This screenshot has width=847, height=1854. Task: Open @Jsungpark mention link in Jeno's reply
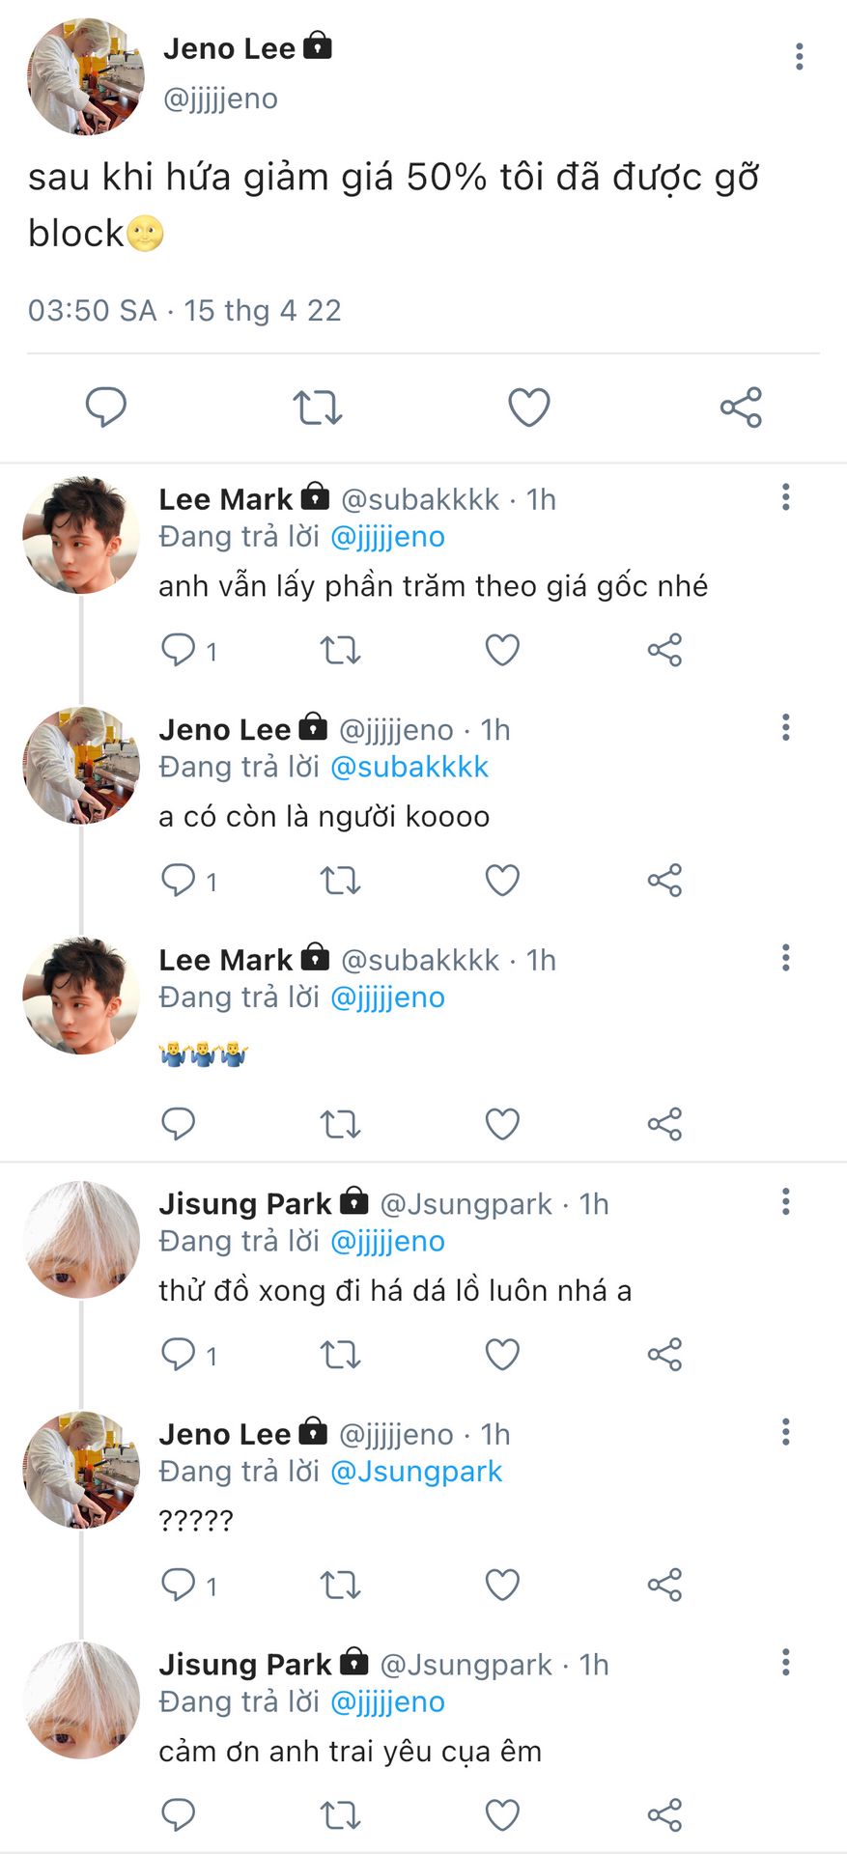(416, 1472)
